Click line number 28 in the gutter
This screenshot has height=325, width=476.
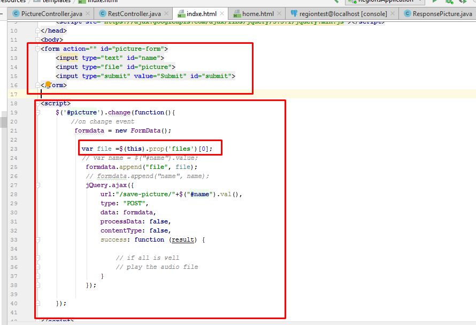14,194
